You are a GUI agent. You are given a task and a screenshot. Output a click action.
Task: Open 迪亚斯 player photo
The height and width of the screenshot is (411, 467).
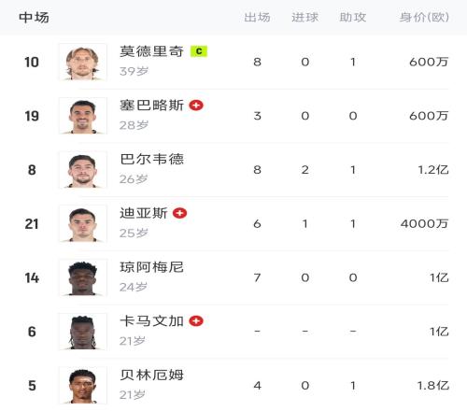(83, 223)
